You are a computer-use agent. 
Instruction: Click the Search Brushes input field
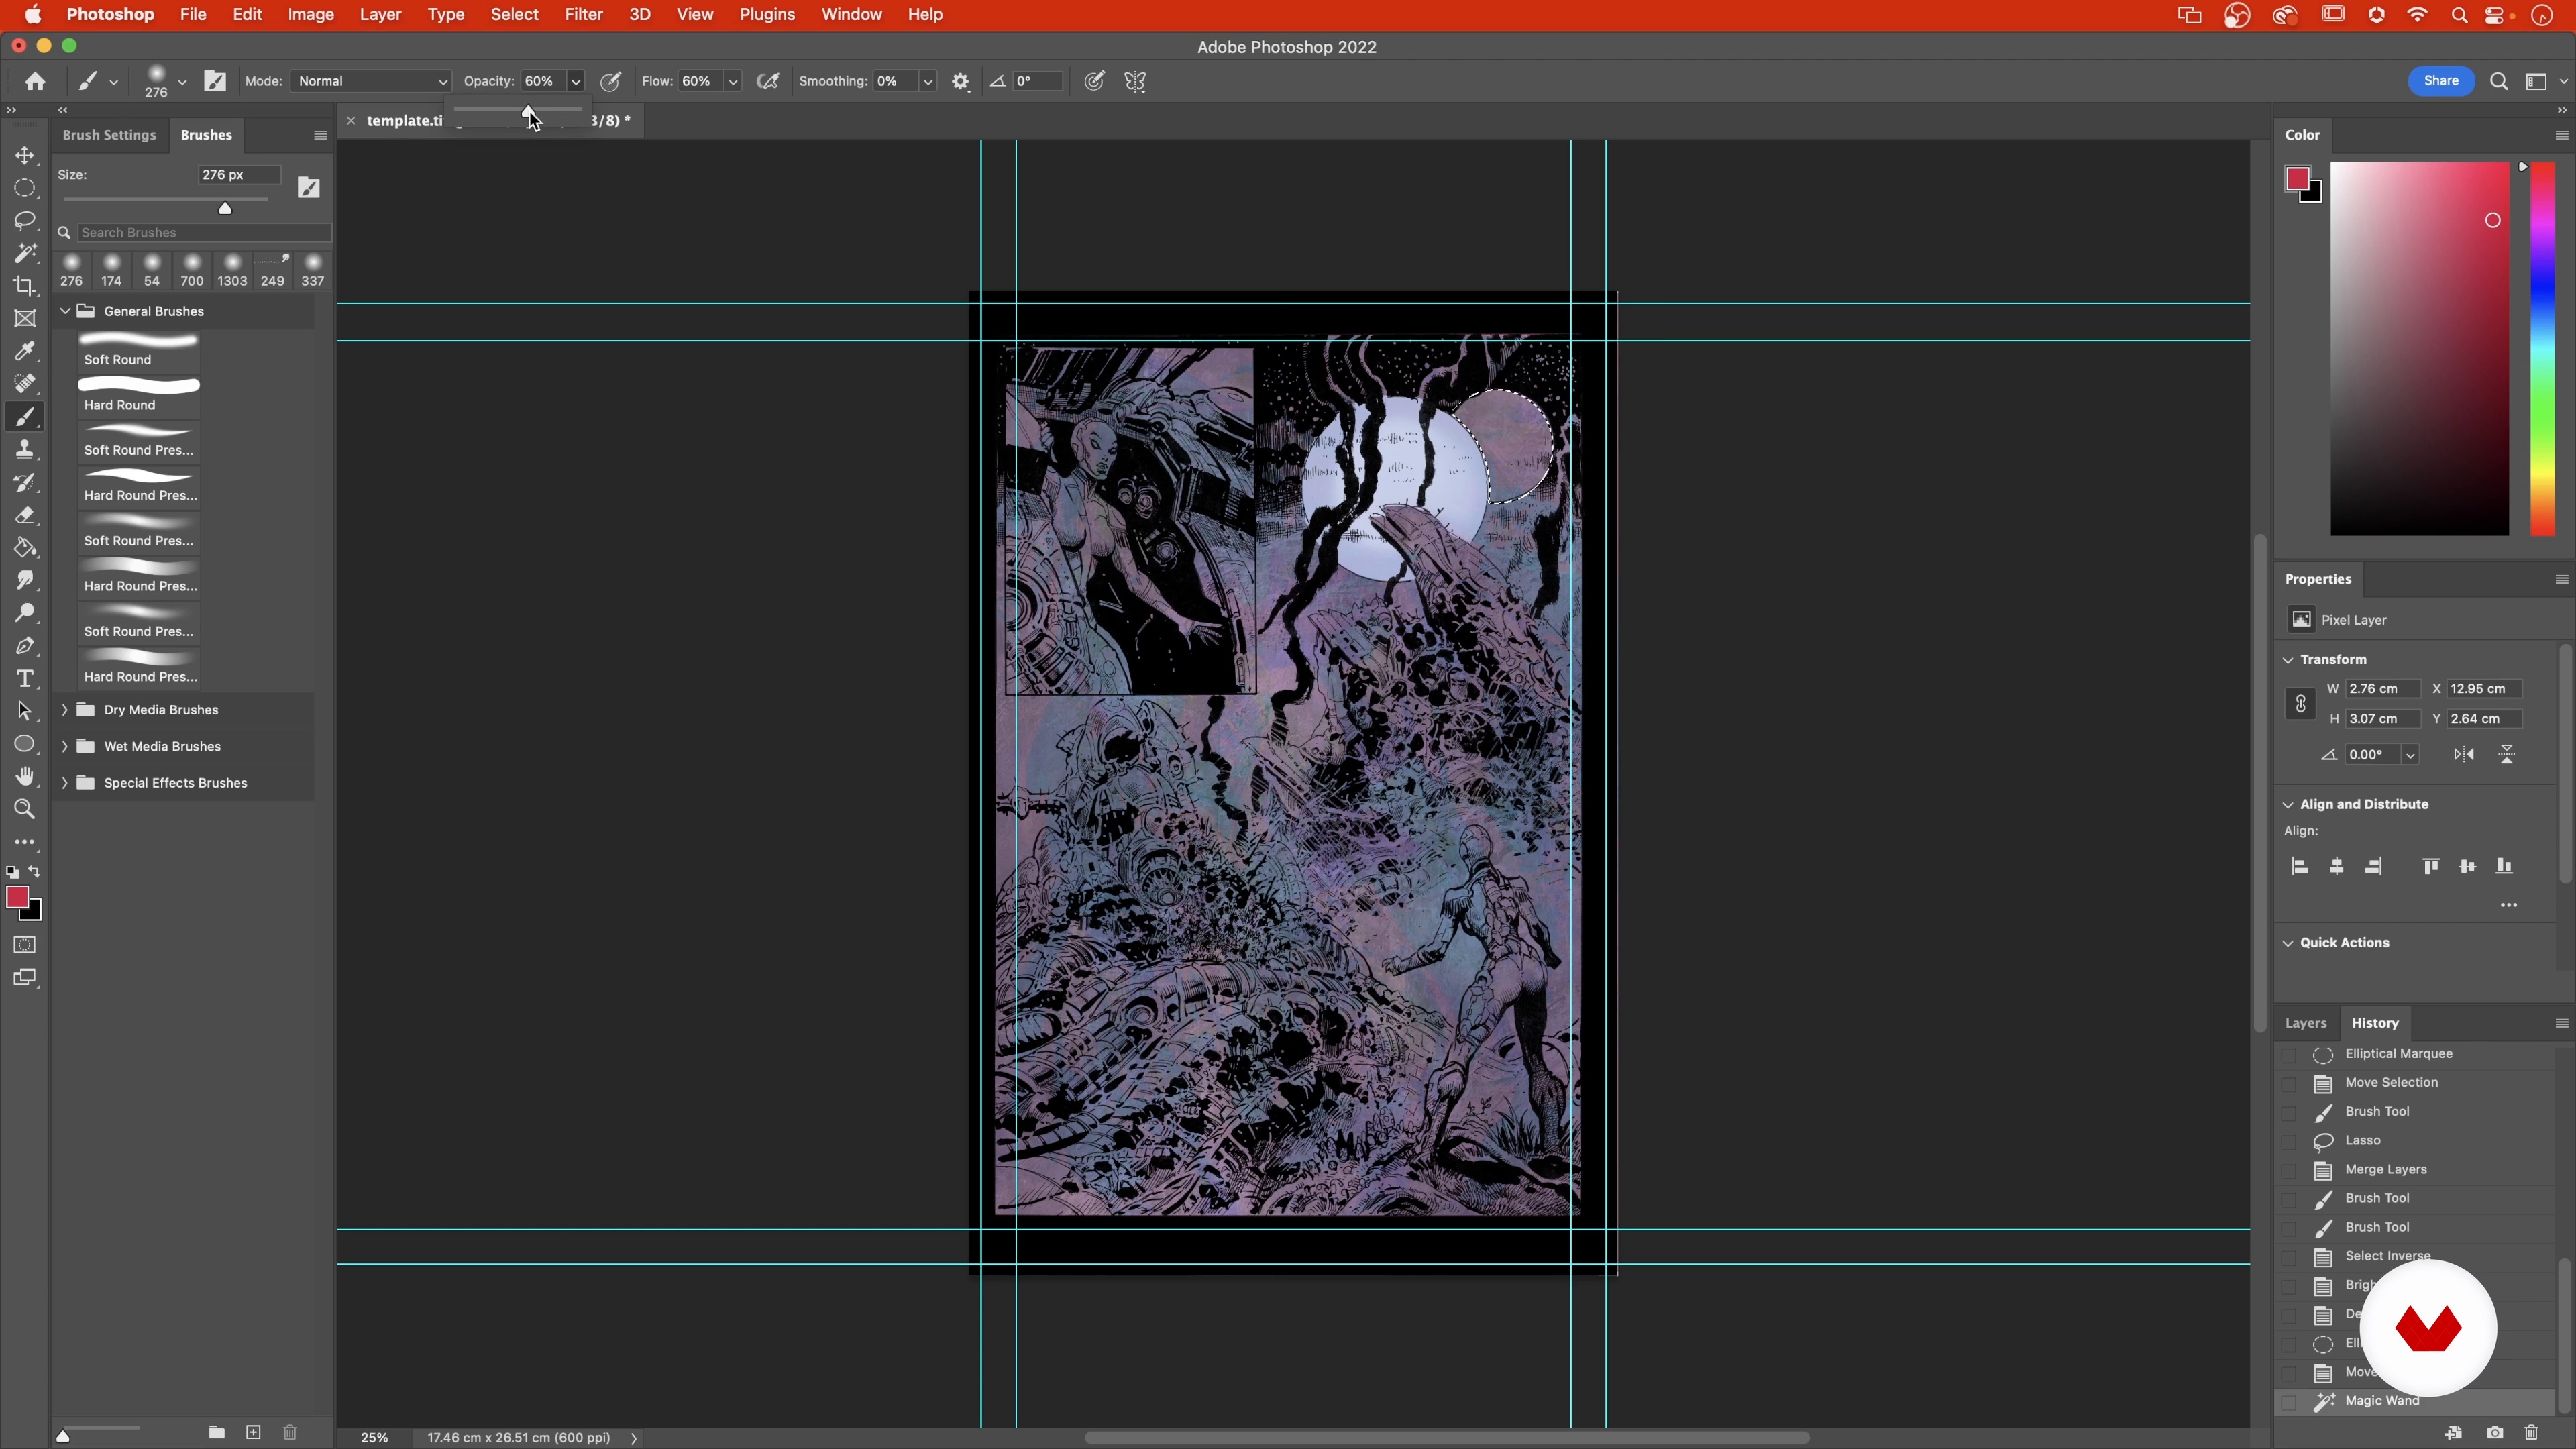click(204, 233)
